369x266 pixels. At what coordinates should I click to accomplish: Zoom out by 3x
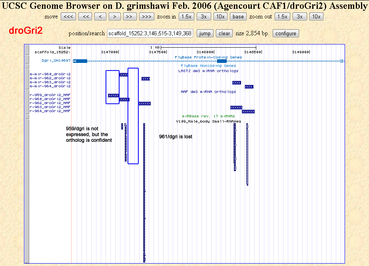click(299, 16)
